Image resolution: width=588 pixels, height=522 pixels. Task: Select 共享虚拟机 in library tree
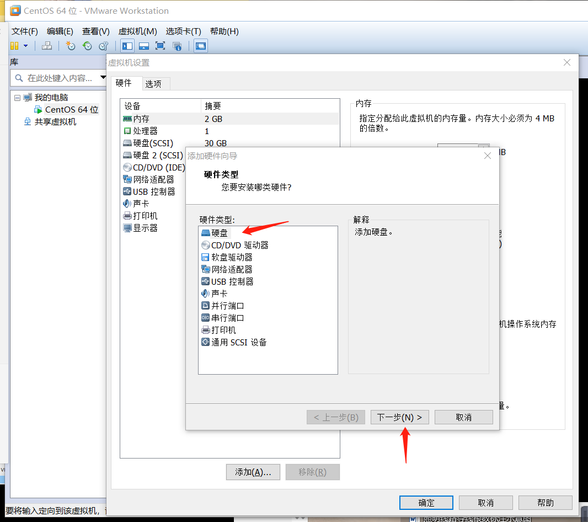pos(55,121)
